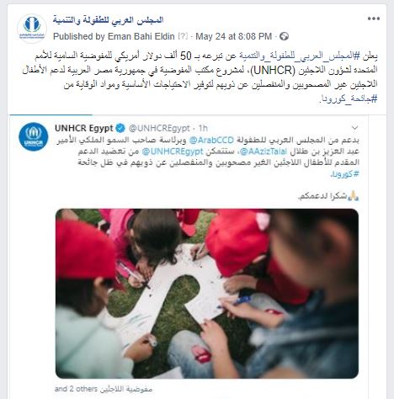Click the Arab Council page profile picture
Screen dimensions: 394x399
click(x=32, y=29)
